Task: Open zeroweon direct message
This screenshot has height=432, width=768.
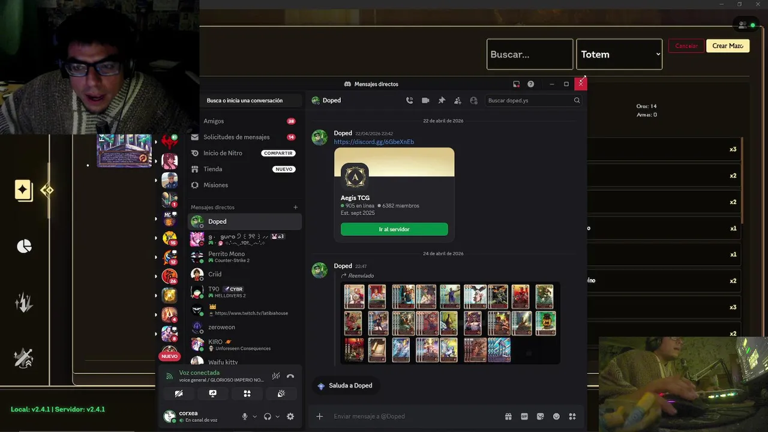Action: tap(244, 327)
